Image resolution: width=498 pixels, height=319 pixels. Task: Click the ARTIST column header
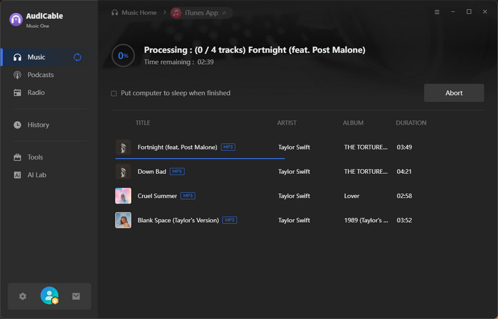point(286,123)
